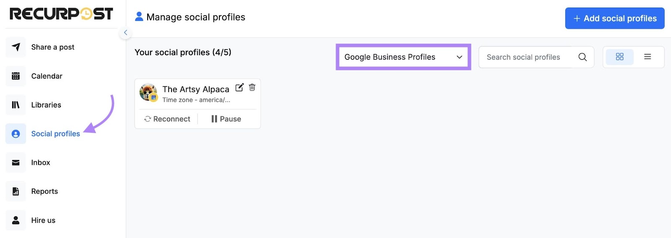671x238 pixels.
Task: Edit The Artsy Alpaca profile
Action: point(239,87)
